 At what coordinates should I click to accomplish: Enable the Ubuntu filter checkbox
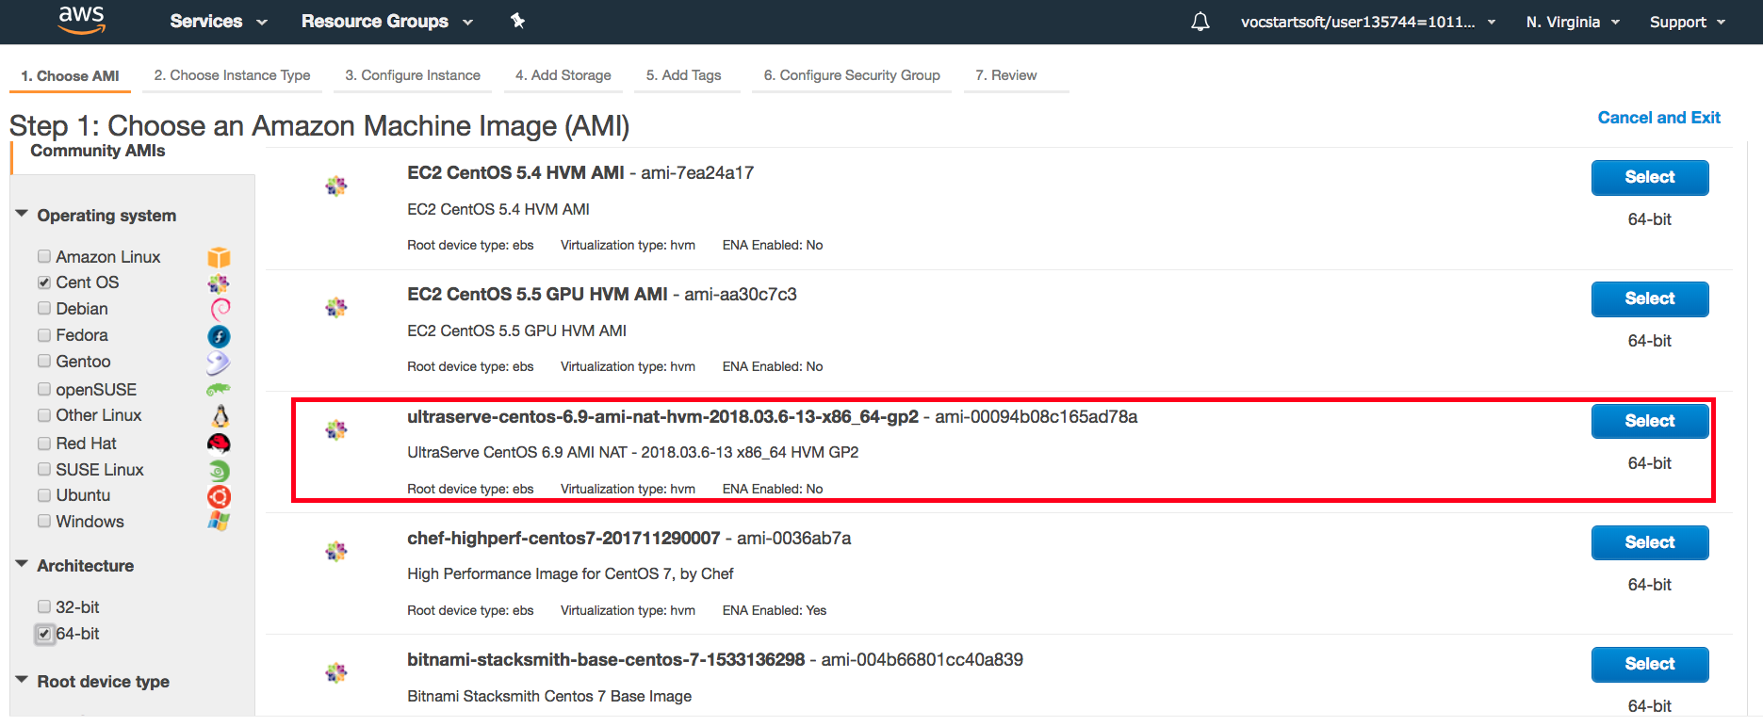[44, 495]
